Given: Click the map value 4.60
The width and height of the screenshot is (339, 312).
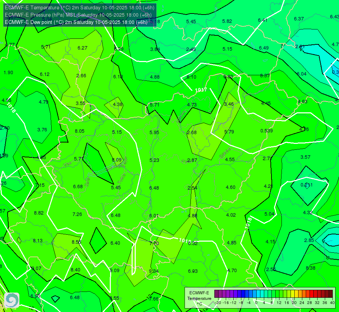Looking at the screenshot, I should 231,187.
